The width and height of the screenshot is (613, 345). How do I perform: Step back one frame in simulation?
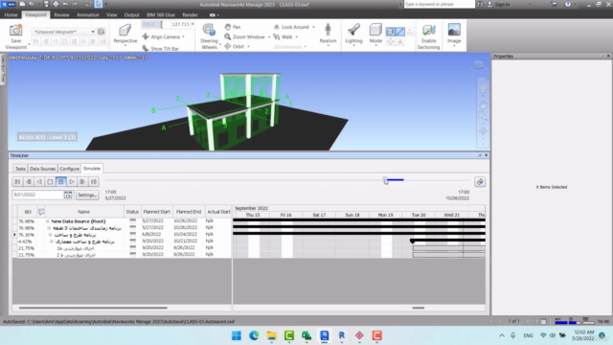(x=28, y=181)
